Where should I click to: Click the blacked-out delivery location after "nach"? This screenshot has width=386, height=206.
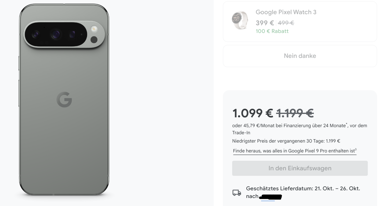coord(270,197)
